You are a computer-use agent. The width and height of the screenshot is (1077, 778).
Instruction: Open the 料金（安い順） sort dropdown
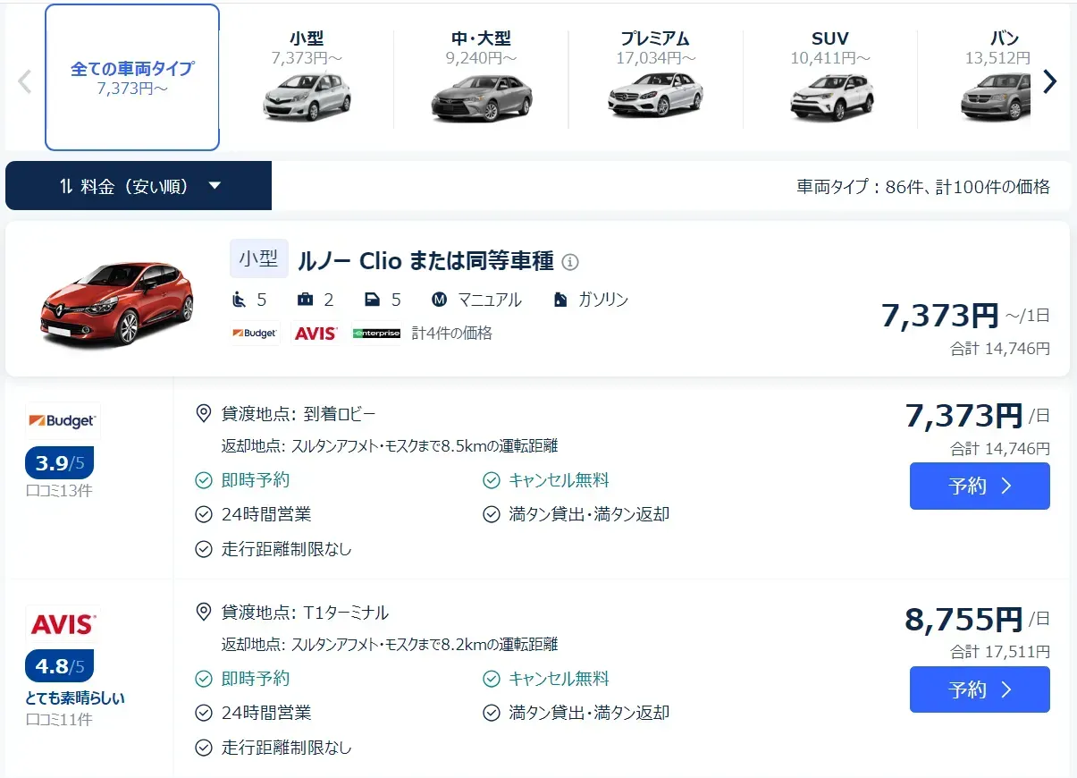pyautogui.click(x=139, y=185)
